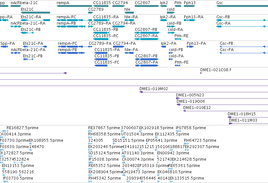Select BAC clone DME1-019O06

pyautogui.click(x=191, y=101)
